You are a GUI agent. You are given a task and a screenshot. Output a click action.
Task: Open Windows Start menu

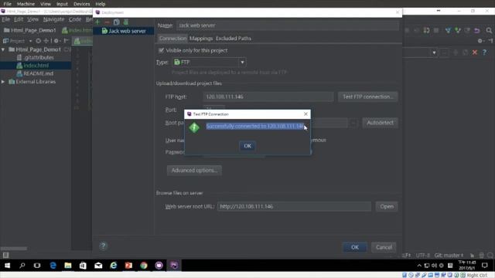pos(7,266)
